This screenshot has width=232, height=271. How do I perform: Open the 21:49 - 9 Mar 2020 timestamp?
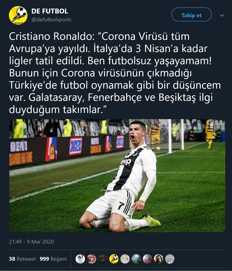click(x=31, y=242)
